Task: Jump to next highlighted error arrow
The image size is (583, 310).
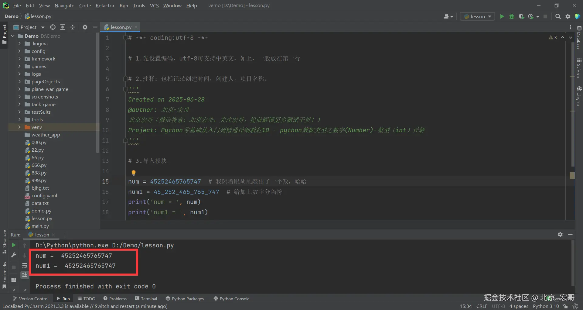Action: (x=571, y=37)
